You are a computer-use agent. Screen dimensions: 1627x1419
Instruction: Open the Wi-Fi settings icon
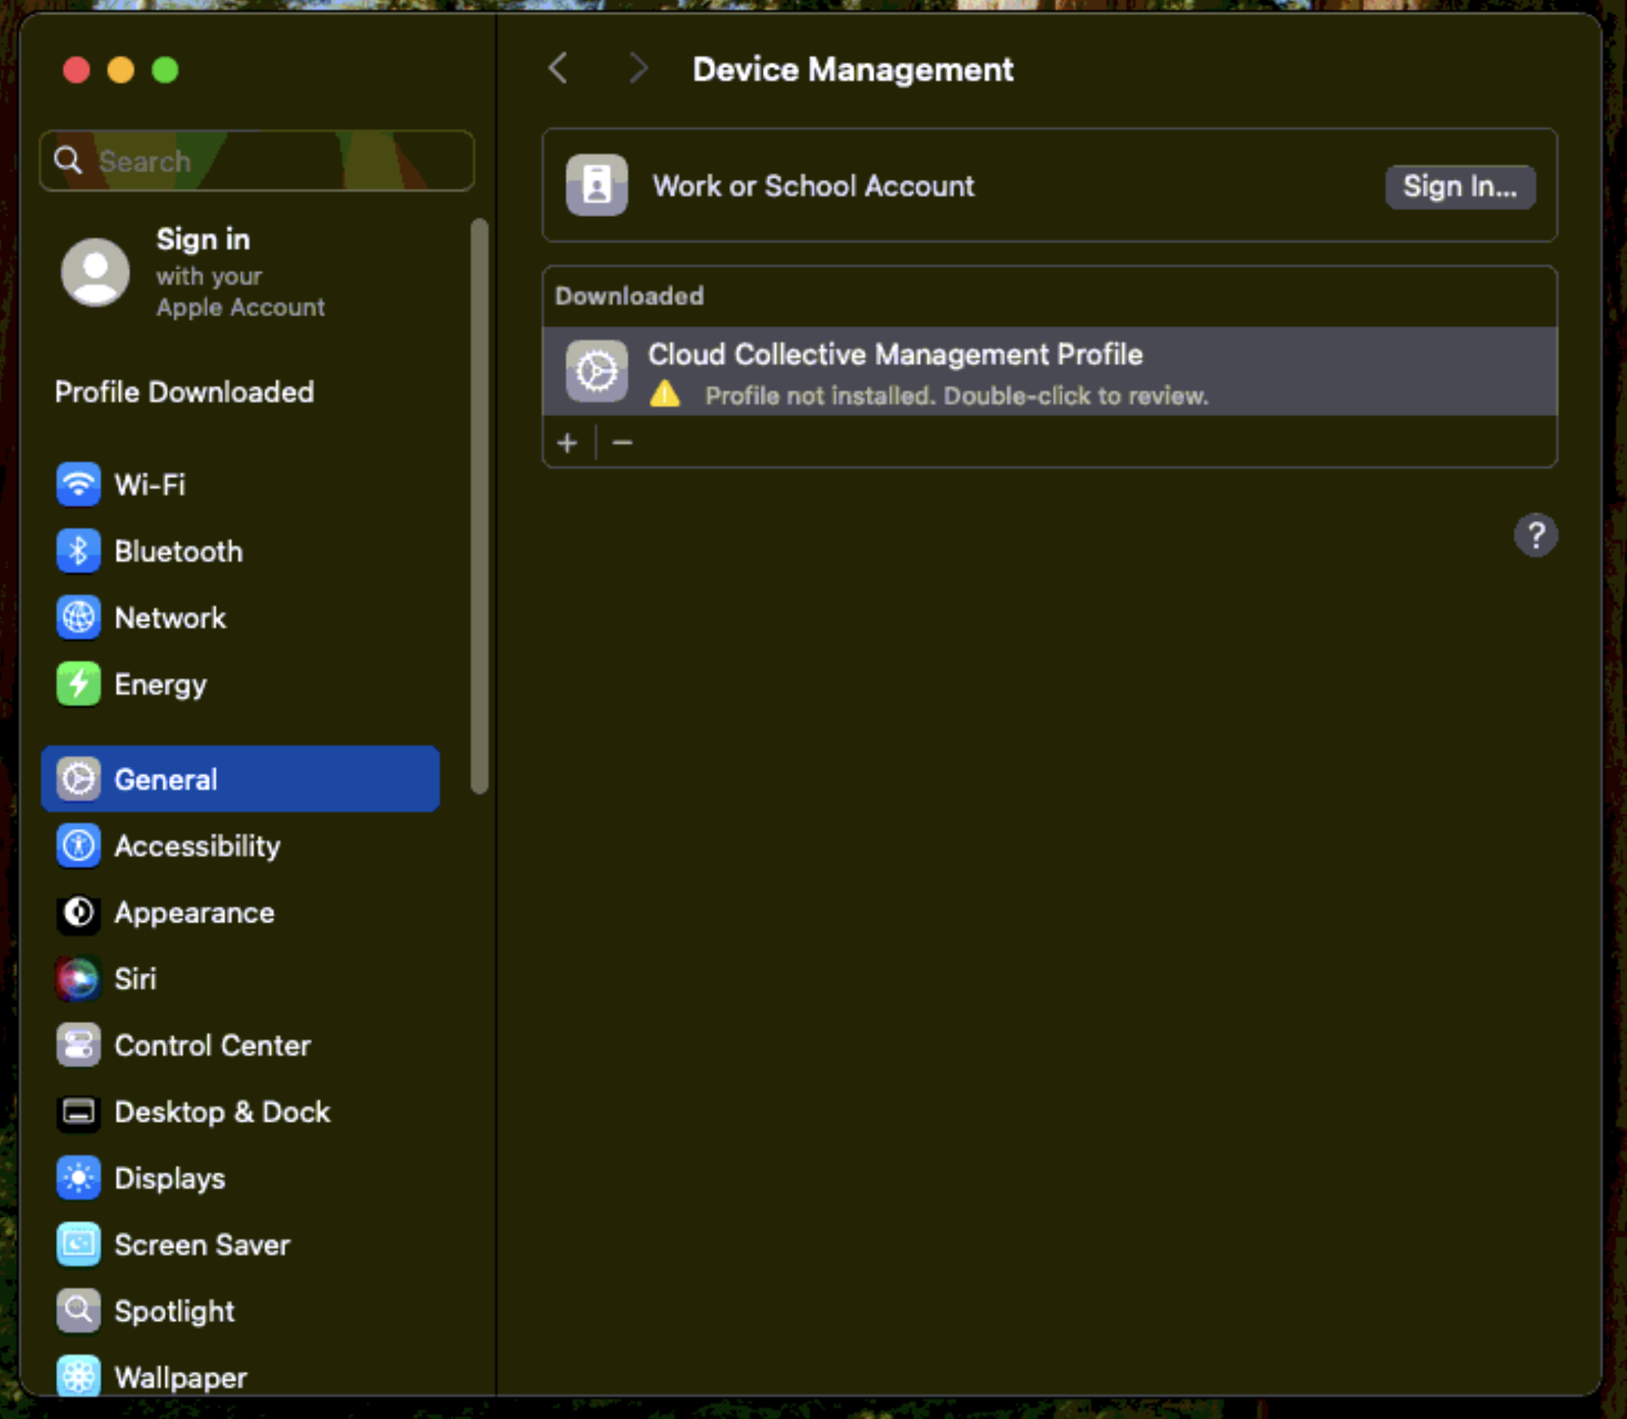pyautogui.click(x=78, y=484)
